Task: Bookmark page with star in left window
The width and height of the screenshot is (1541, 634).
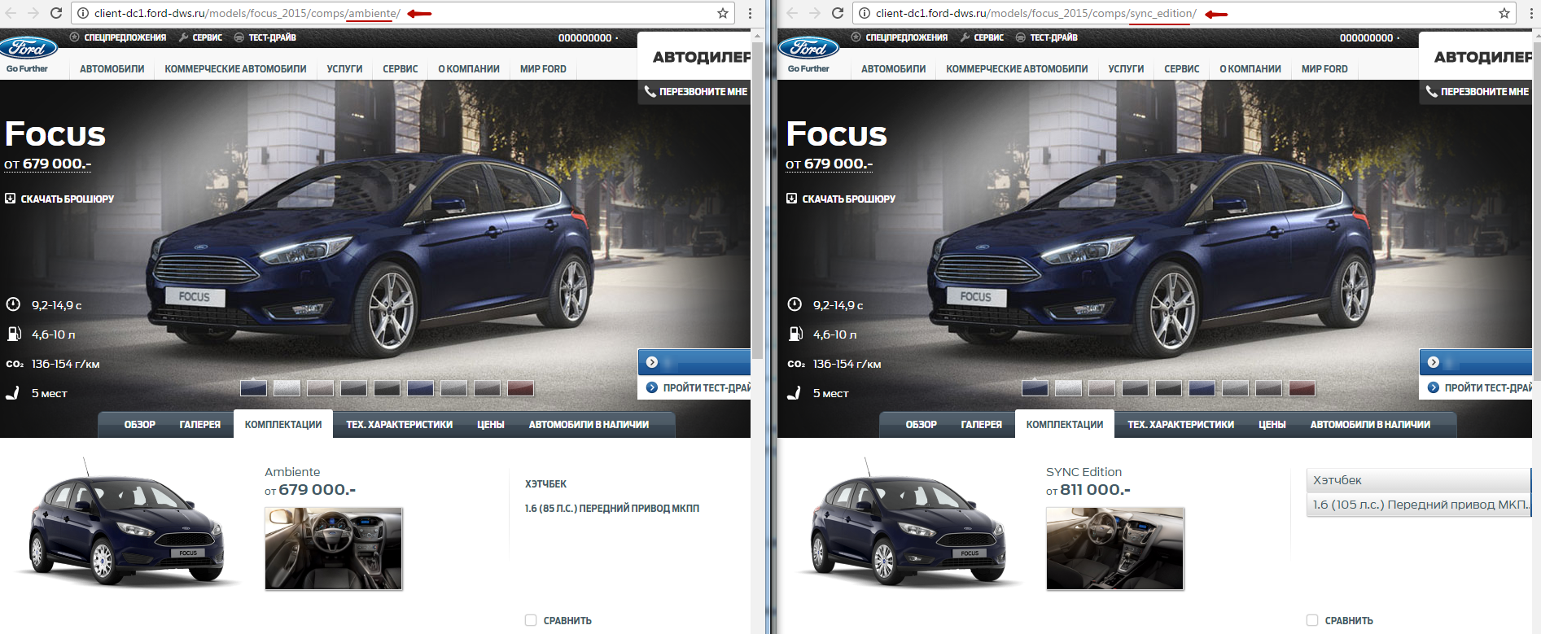Action: coord(722,13)
